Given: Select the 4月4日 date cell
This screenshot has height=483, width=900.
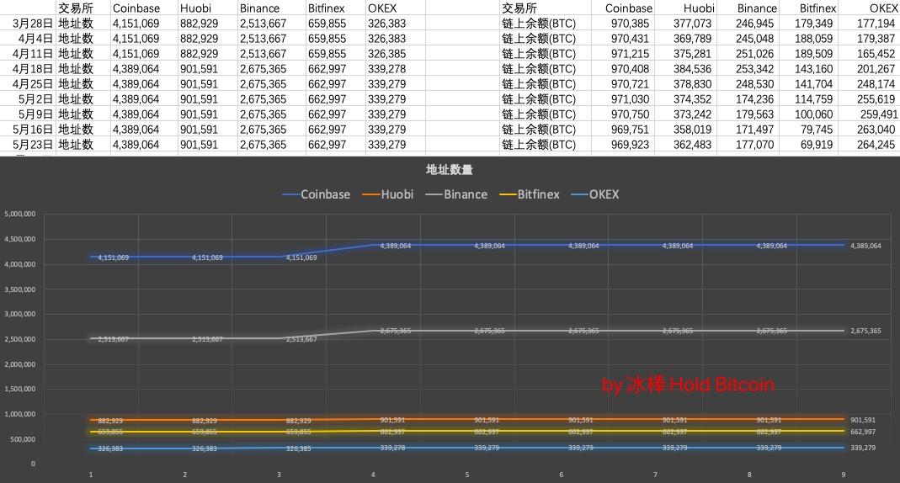Looking at the screenshot, I should pos(35,39).
